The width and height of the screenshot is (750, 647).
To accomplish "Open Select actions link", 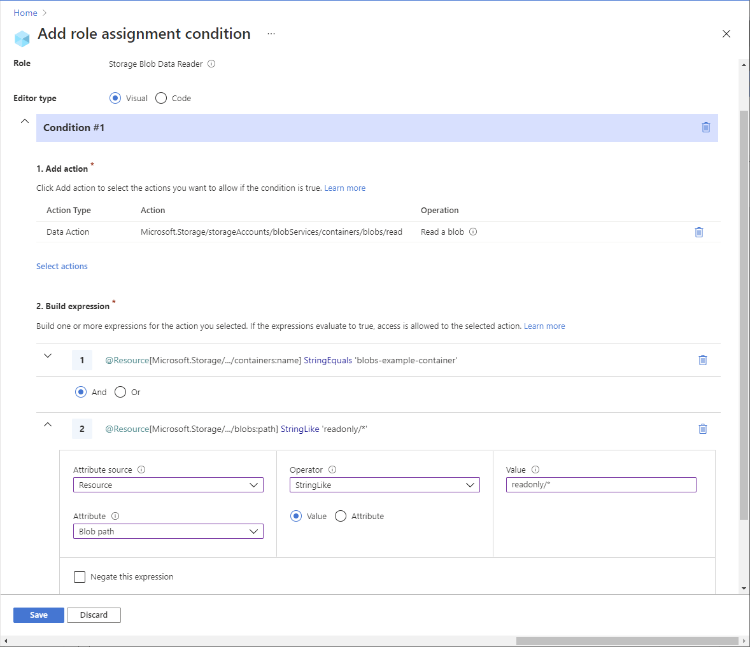I will tap(62, 266).
